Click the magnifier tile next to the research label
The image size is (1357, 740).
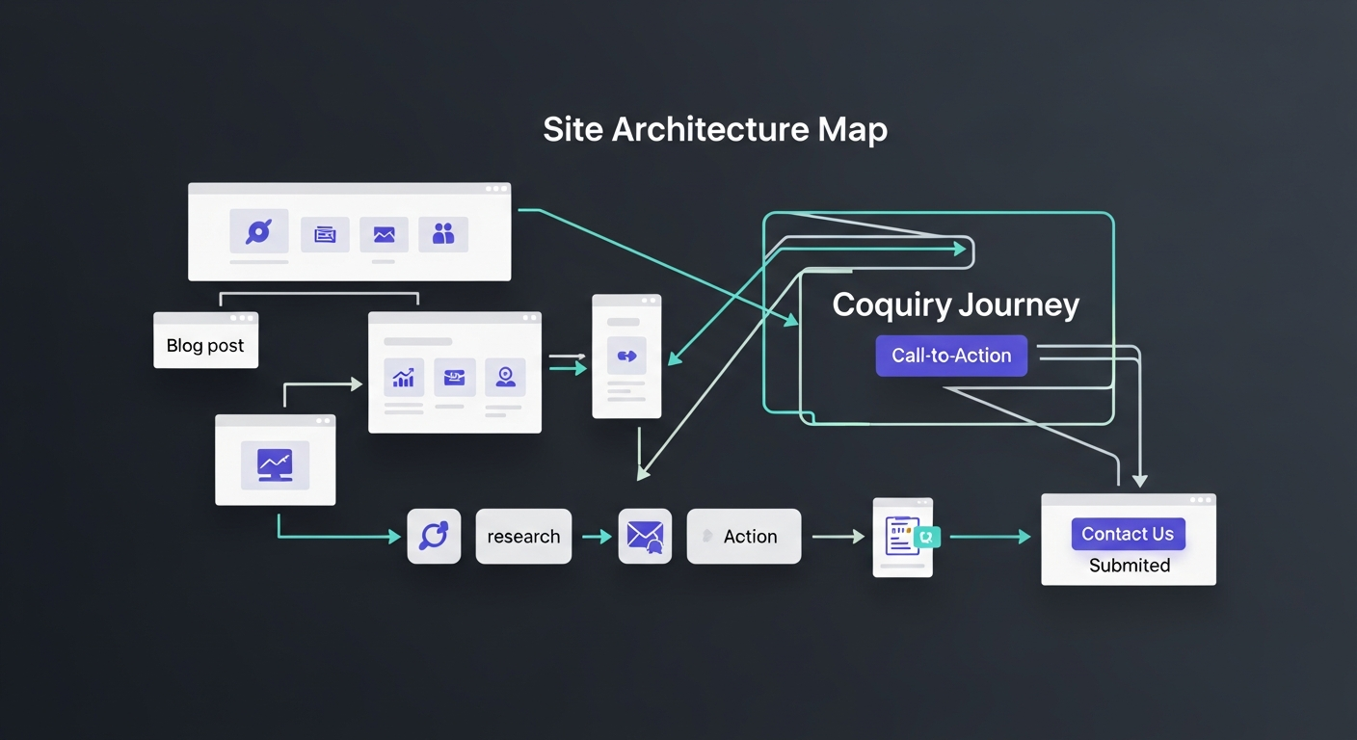pyautogui.click(x=434, y=536)
